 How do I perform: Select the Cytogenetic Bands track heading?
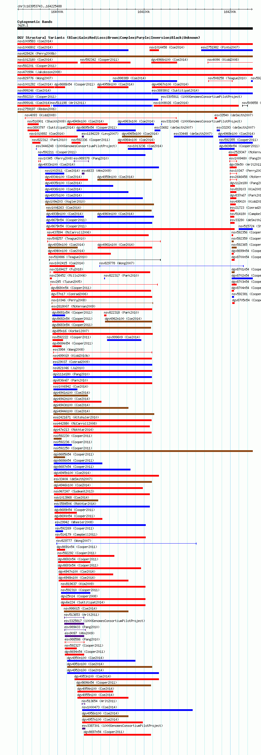pyautogui.click(x=35, y=22)
